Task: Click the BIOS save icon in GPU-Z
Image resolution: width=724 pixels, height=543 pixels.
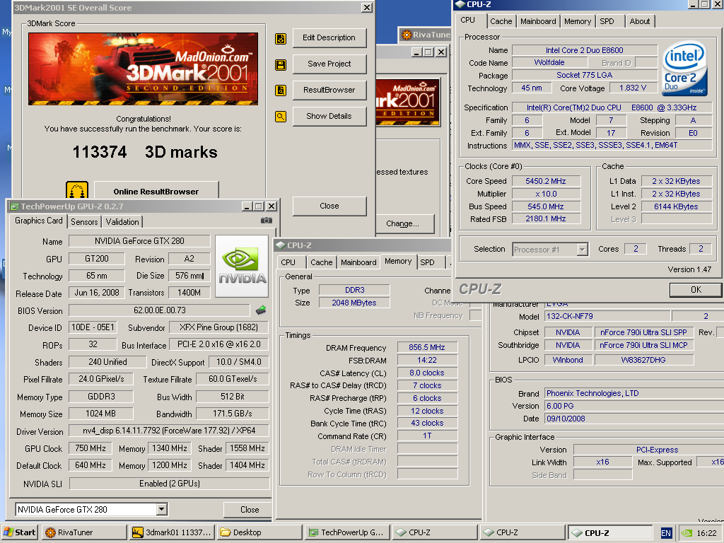Action: 261,310
